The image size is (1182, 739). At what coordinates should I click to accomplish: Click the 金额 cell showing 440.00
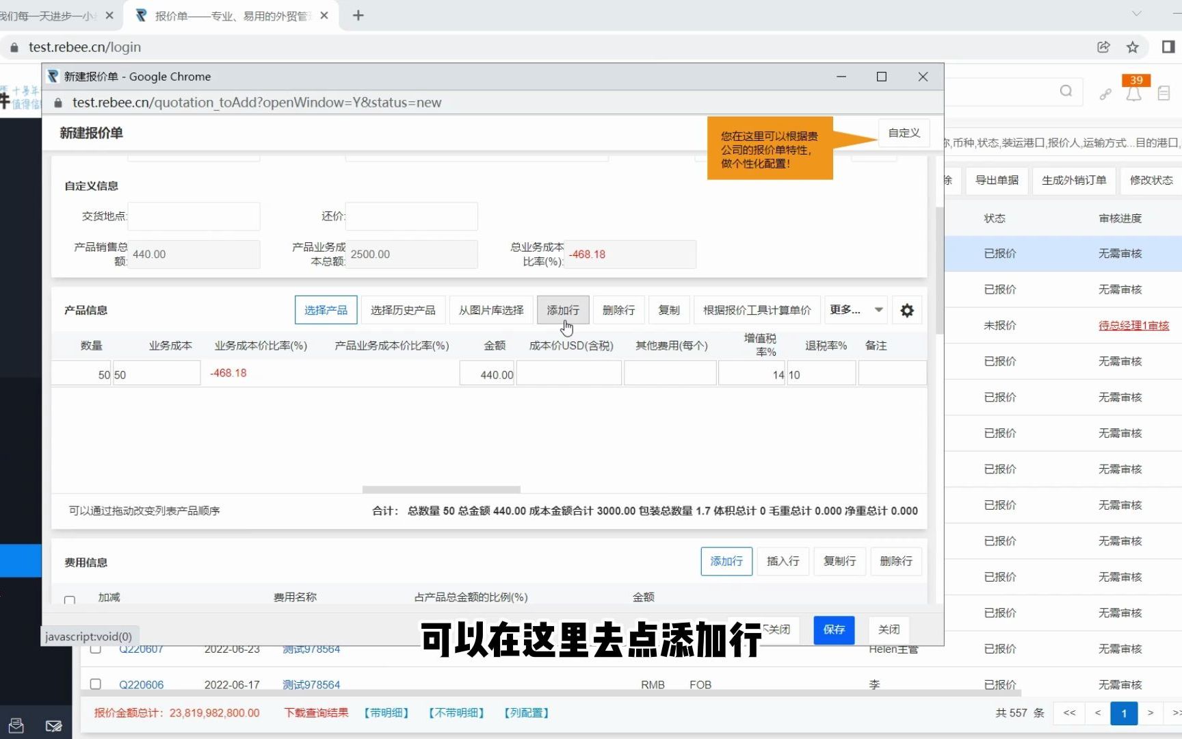(487, 374)
